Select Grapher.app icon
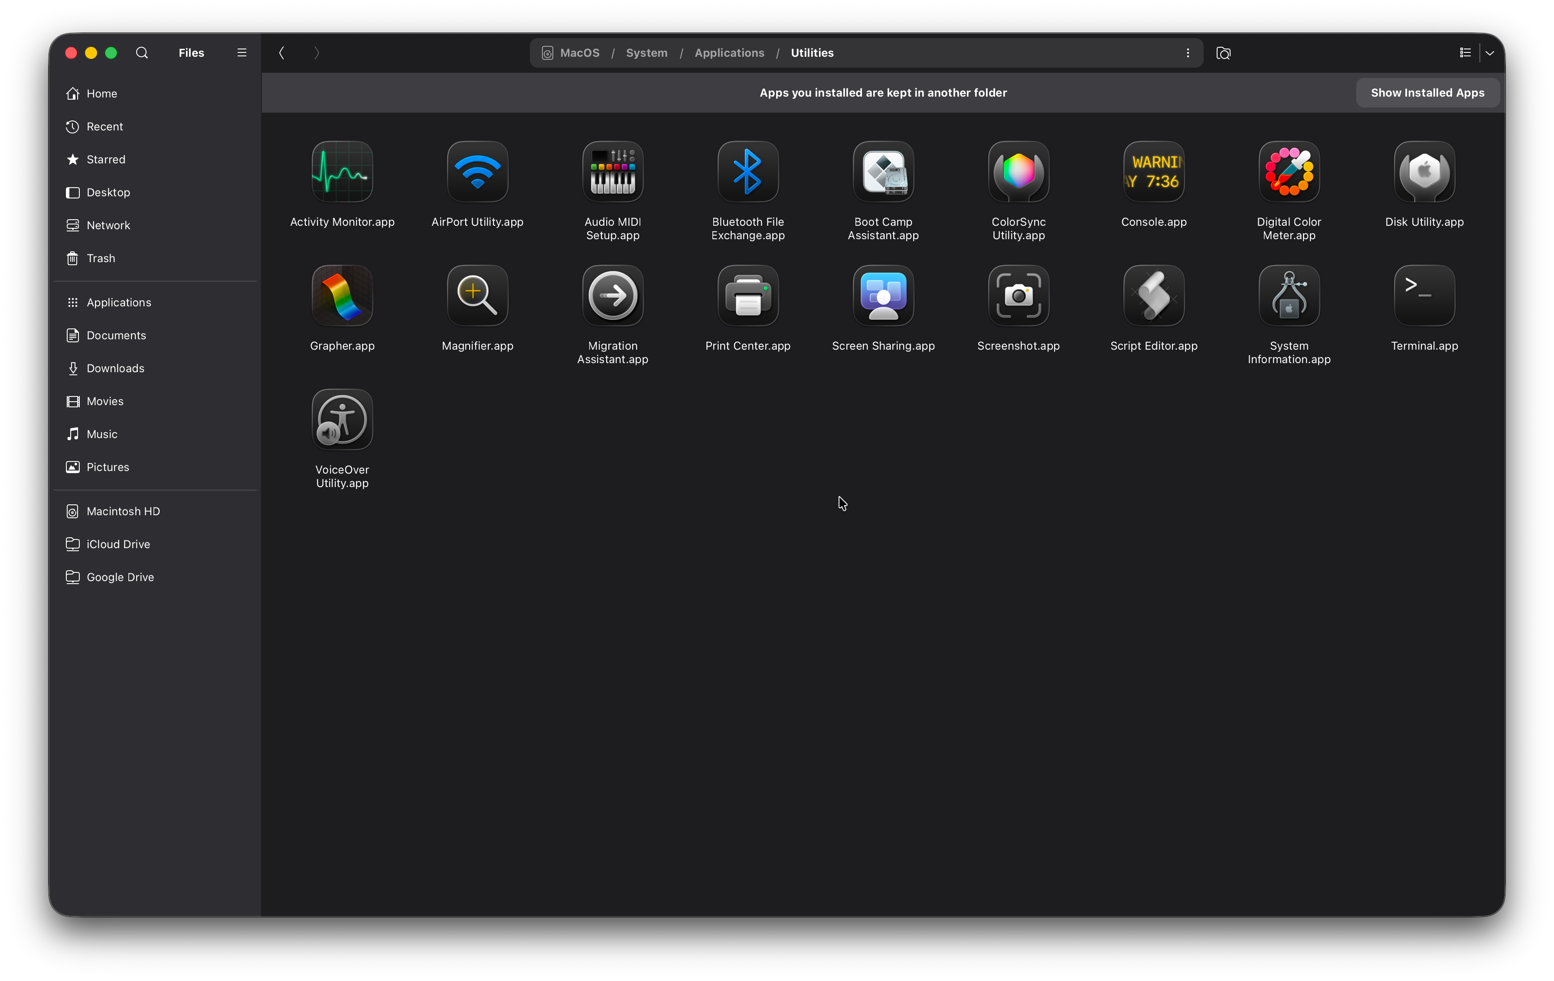The width and height of the screenshot is (1554, 981). click(342, 296)
